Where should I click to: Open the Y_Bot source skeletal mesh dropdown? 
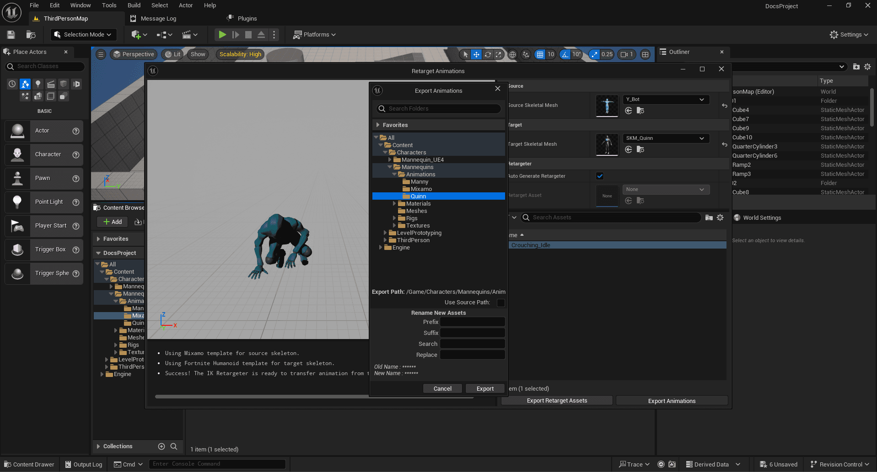click(x=666, y=100)
